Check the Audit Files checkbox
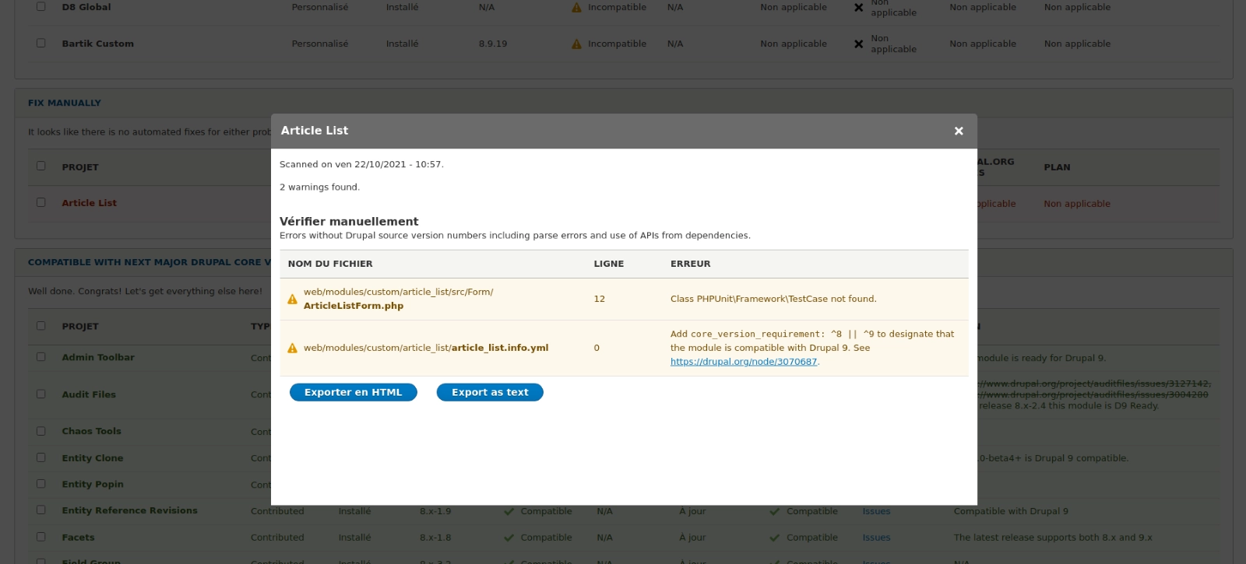 41,394
